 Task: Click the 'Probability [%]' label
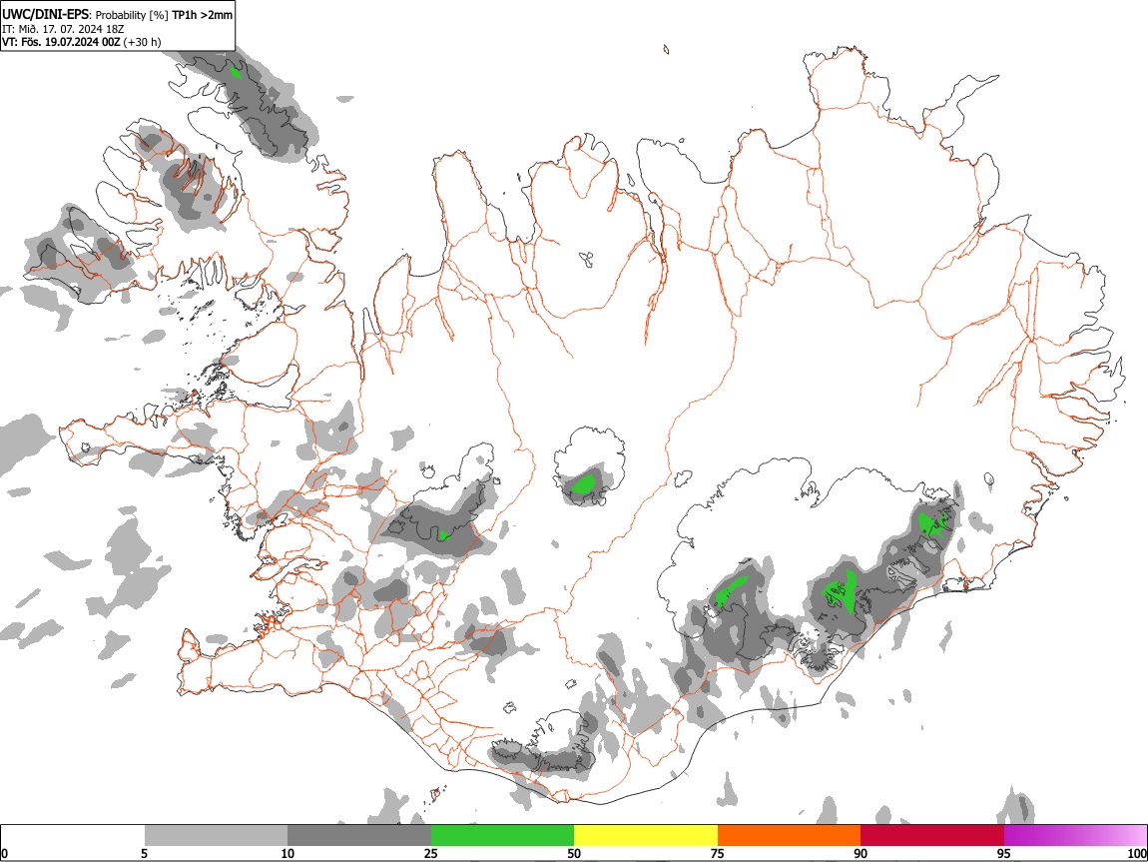[132, 15]
